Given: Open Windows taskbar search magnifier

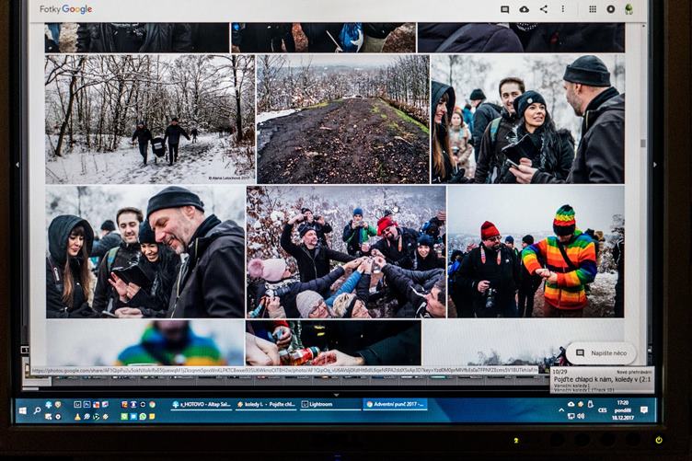Looking at the screenshot, I should [37, 410].
